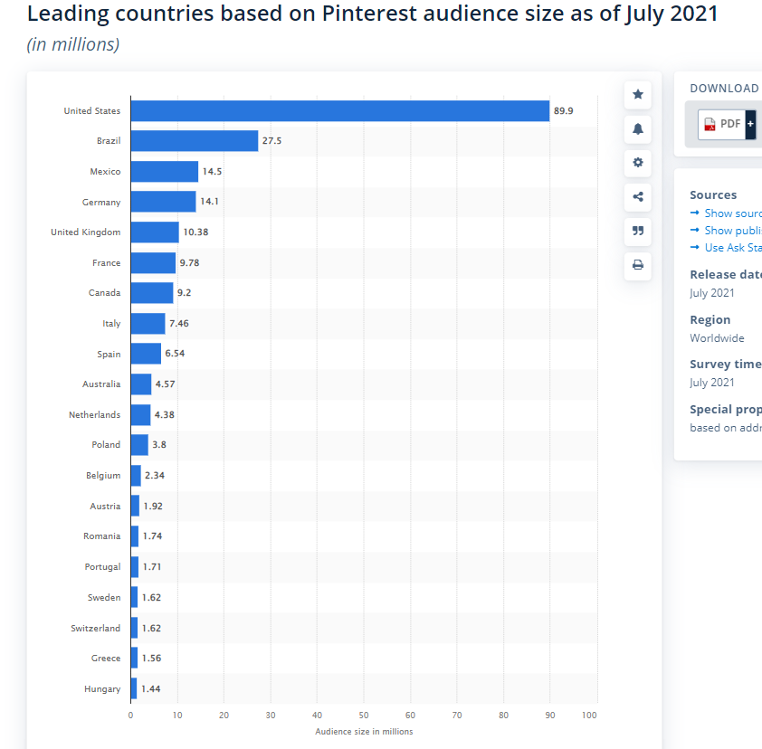Click the Australia bar

click(x=141, y=384)
